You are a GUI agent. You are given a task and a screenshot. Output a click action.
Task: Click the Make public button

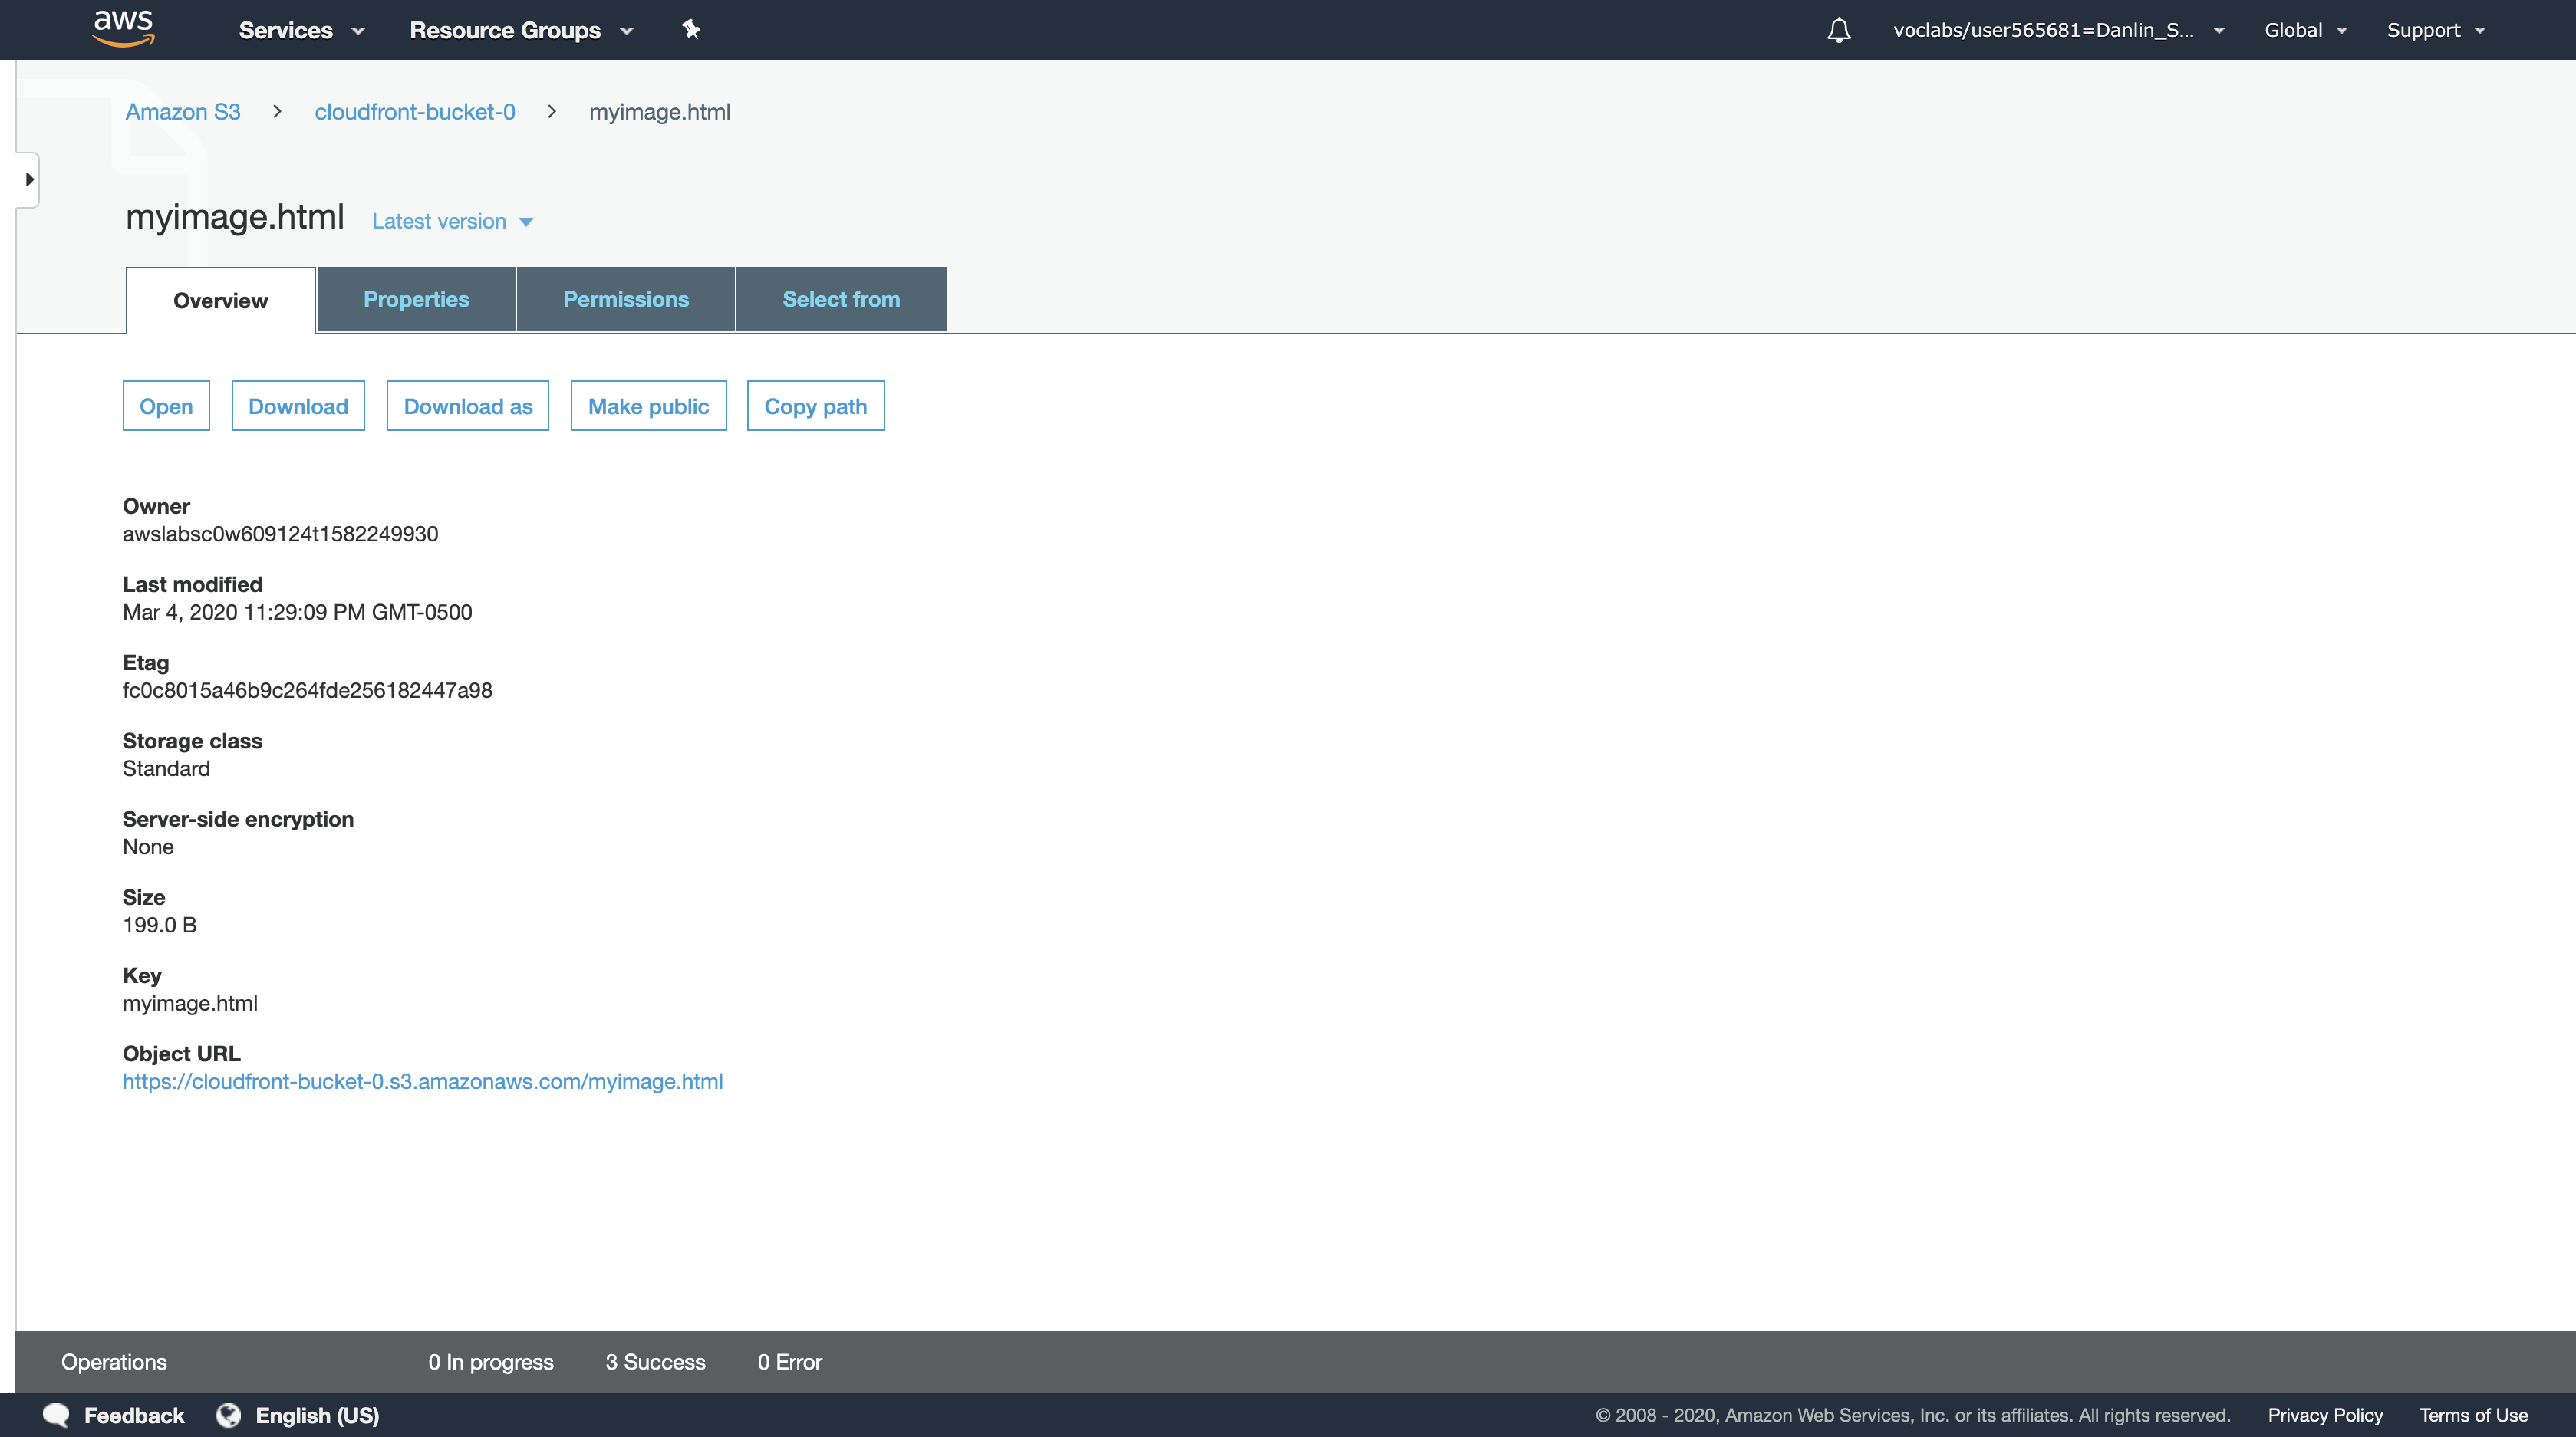pos(648,406)
